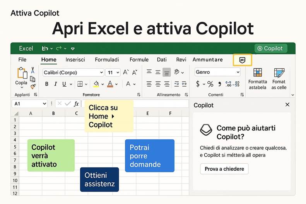Open the Allineamento group dialog launcher
306x204 pixels.
tap(186, 95)
